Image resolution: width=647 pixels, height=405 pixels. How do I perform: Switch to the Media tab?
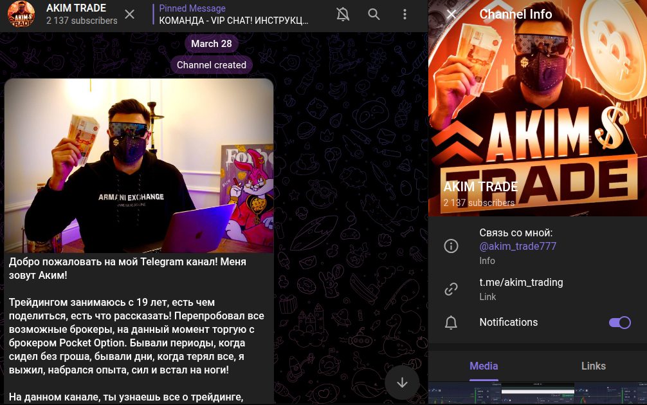(x=484, y=366)
